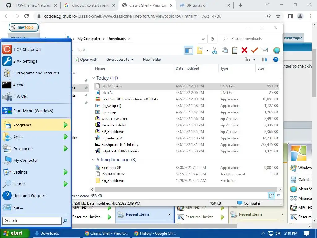Select SkinPack XP for windows 7.8.10.sfx
Image resolution: width=317 pixels, height=238 pixels.
click(x=187, y=99)
